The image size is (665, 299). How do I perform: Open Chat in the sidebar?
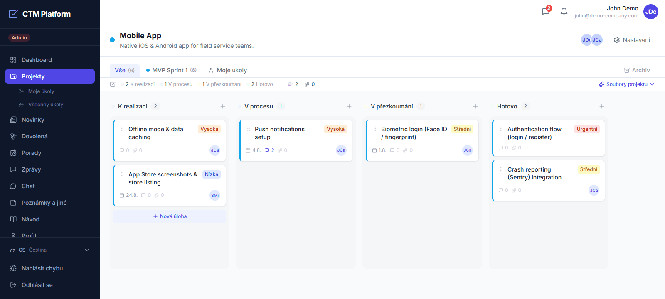[x=50, y=186]
